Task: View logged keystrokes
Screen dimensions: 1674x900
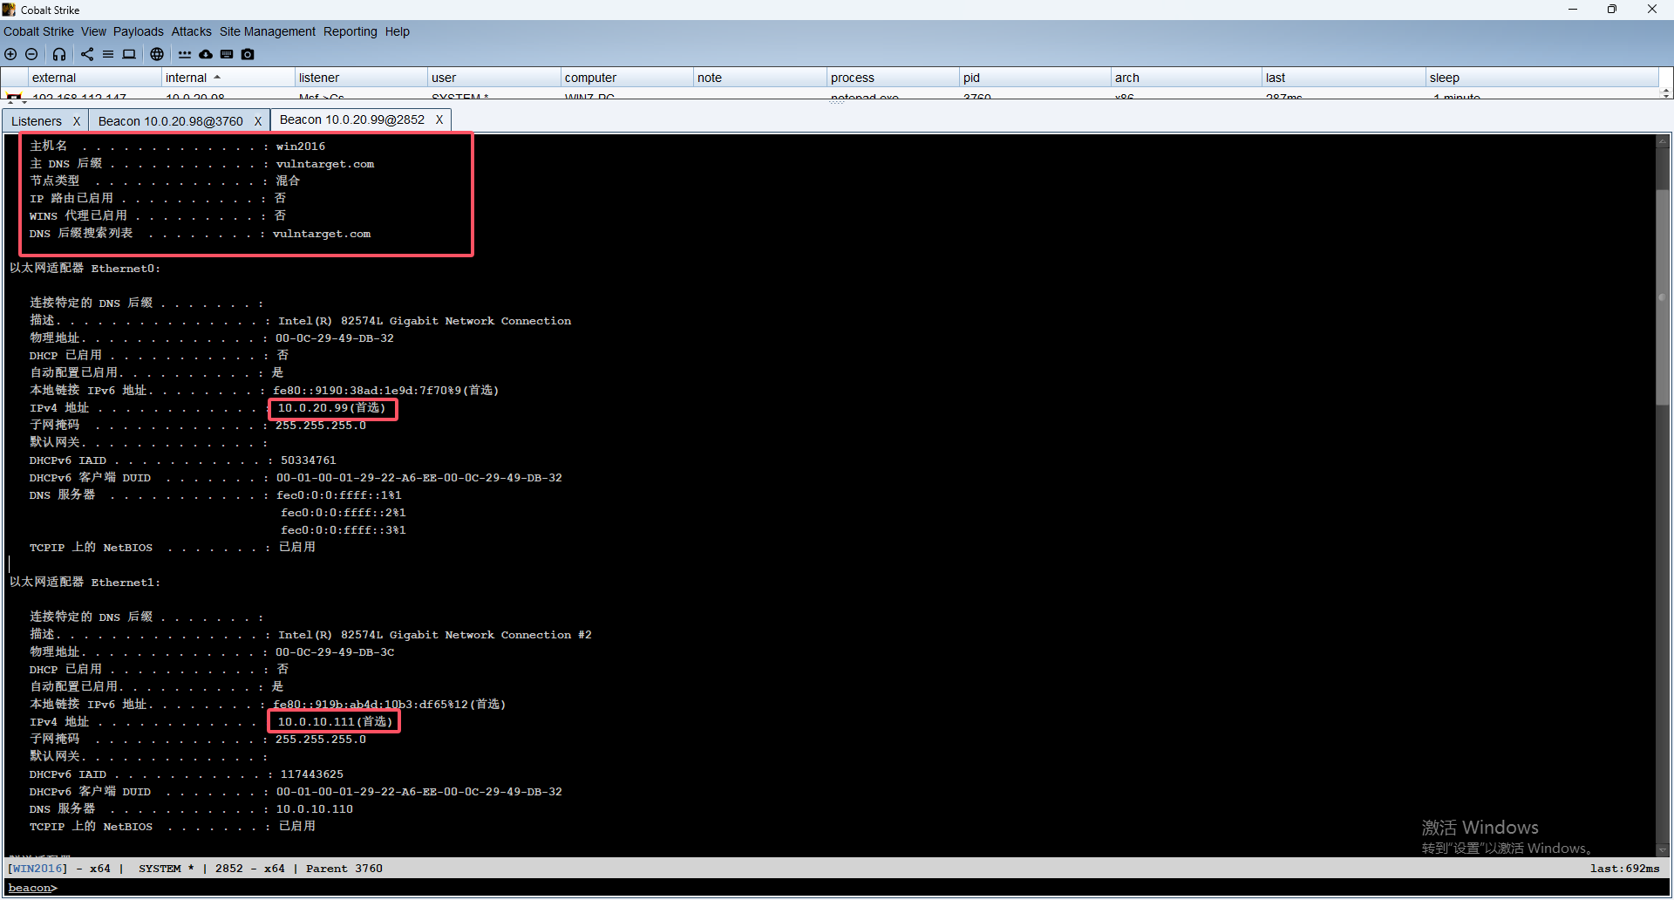Action: [227, 54]
